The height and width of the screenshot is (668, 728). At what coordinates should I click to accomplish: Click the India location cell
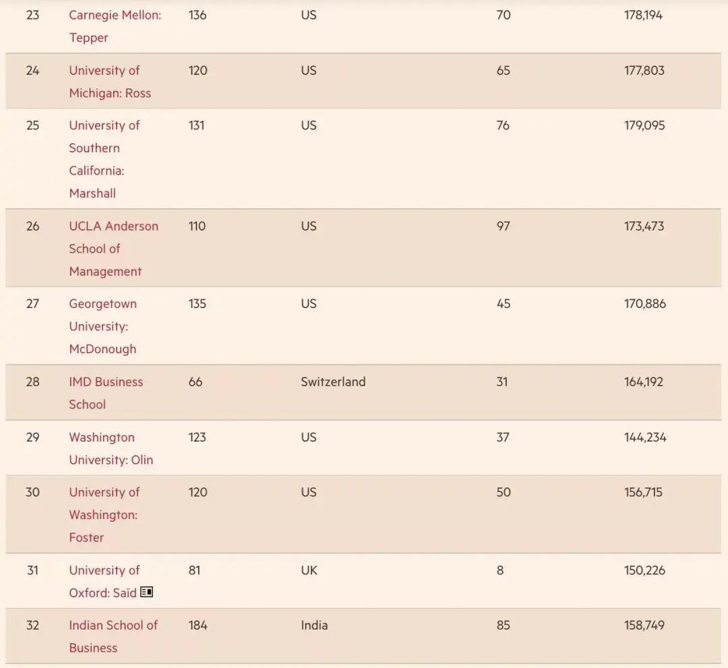(x=314, y=625)
